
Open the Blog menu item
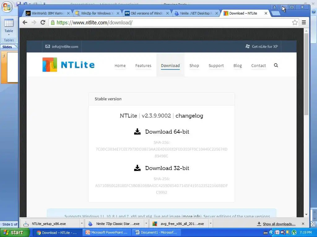[237, 65]
